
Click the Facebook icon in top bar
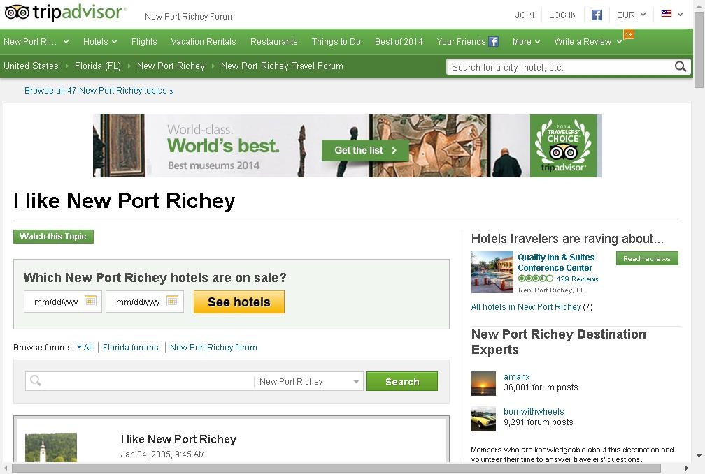coord(597,15)
